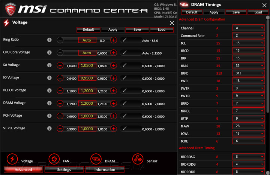Image resolution: width=270 pixels, height=175 pixels.
Task: Show info for IO Voltage
Action: coord(49,78)
